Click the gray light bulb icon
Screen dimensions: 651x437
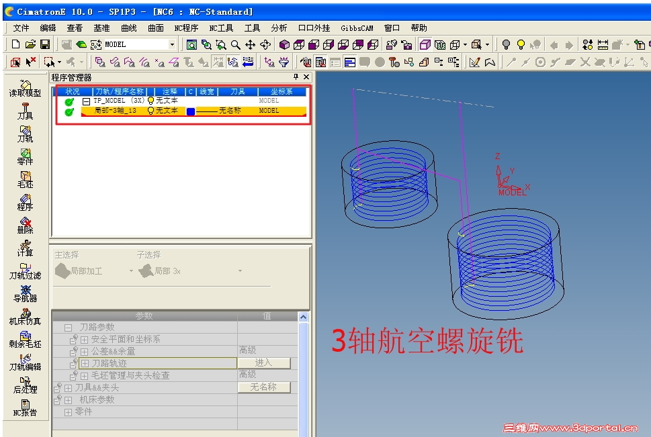(506, 44)
